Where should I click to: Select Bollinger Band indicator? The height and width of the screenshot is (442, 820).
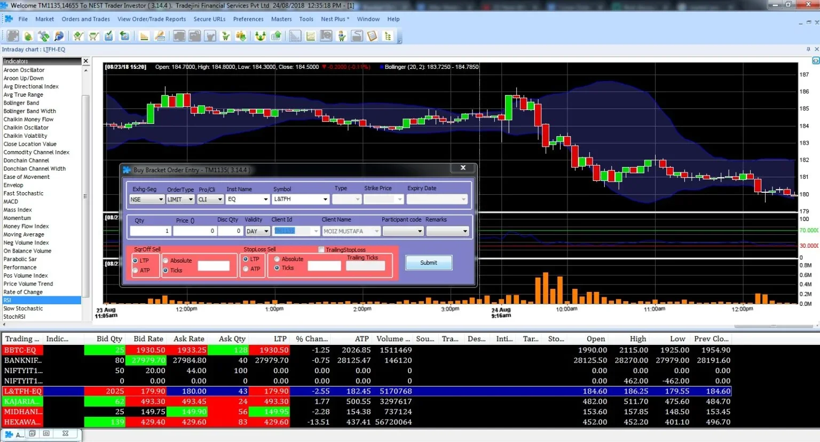pos(42,102)
